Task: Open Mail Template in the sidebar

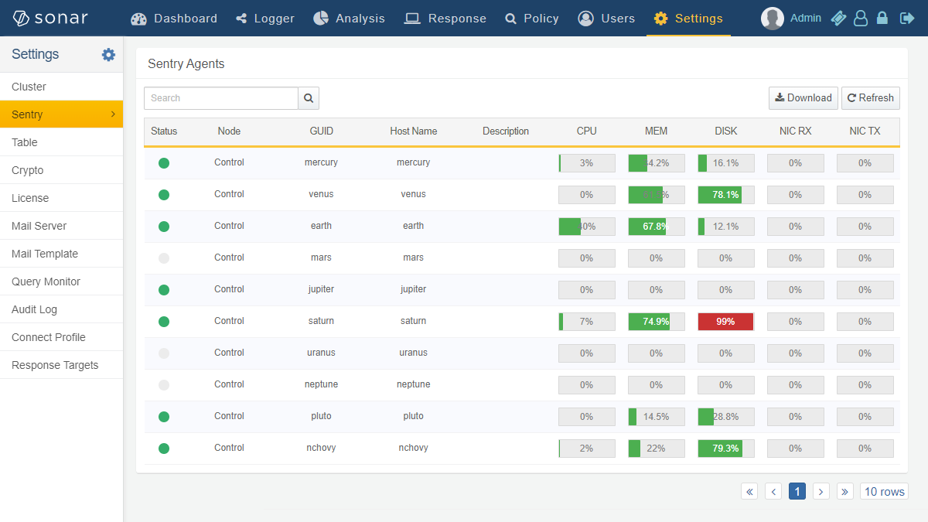Action: [x=61, y=254]
